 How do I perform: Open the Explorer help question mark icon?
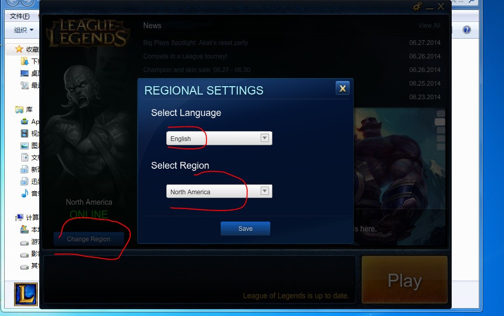(x=467, y=30)
